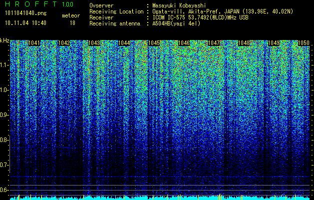The image size is (314, 200).
Task: Select the file name 1011041040.png
Action: 26,13
